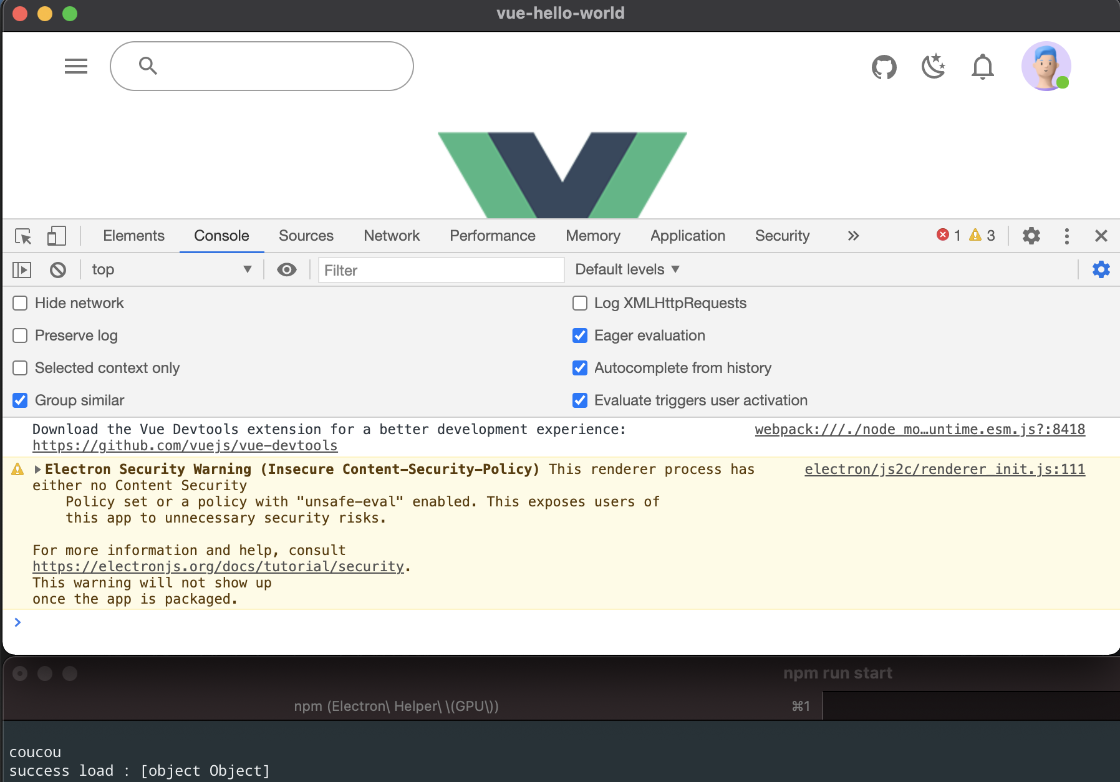
Task: Click the Vue logo image
Action: pos(562,175)
